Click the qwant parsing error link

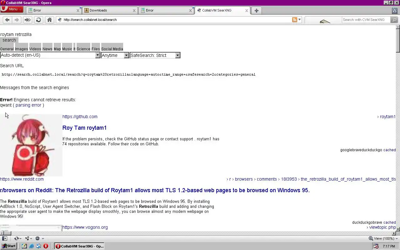coord(28,105)
